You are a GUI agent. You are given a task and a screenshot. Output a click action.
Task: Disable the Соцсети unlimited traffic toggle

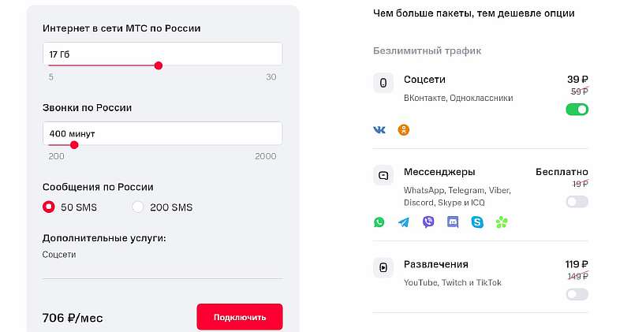click(x=577, y=109)
